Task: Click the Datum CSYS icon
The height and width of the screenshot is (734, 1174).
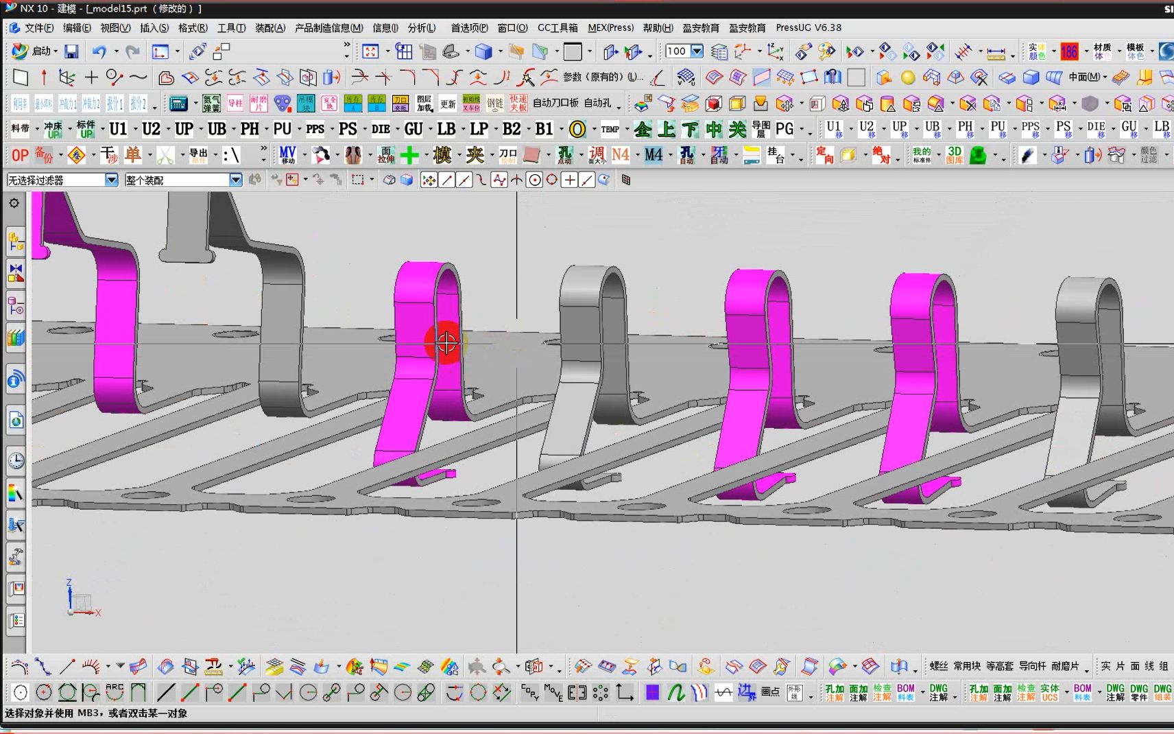Action: 67,78
